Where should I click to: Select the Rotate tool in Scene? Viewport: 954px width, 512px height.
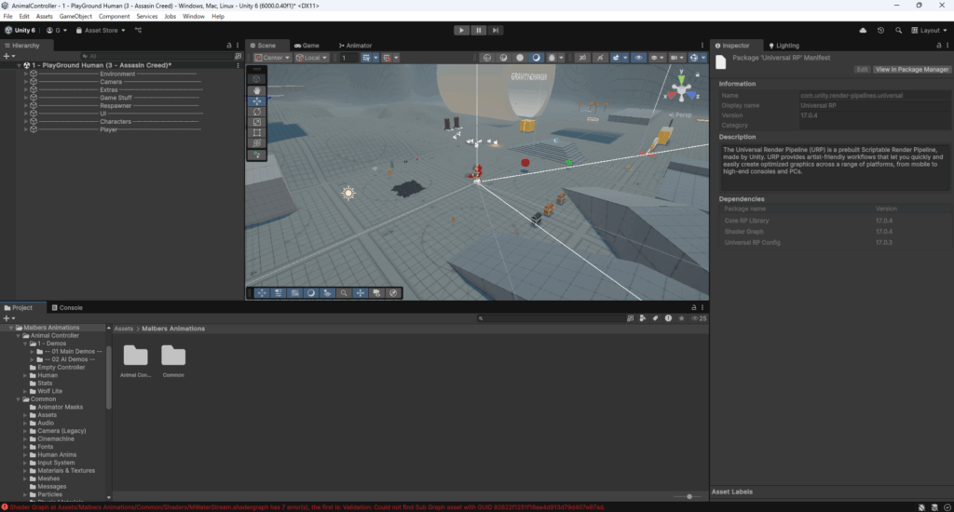pos(257,112)
